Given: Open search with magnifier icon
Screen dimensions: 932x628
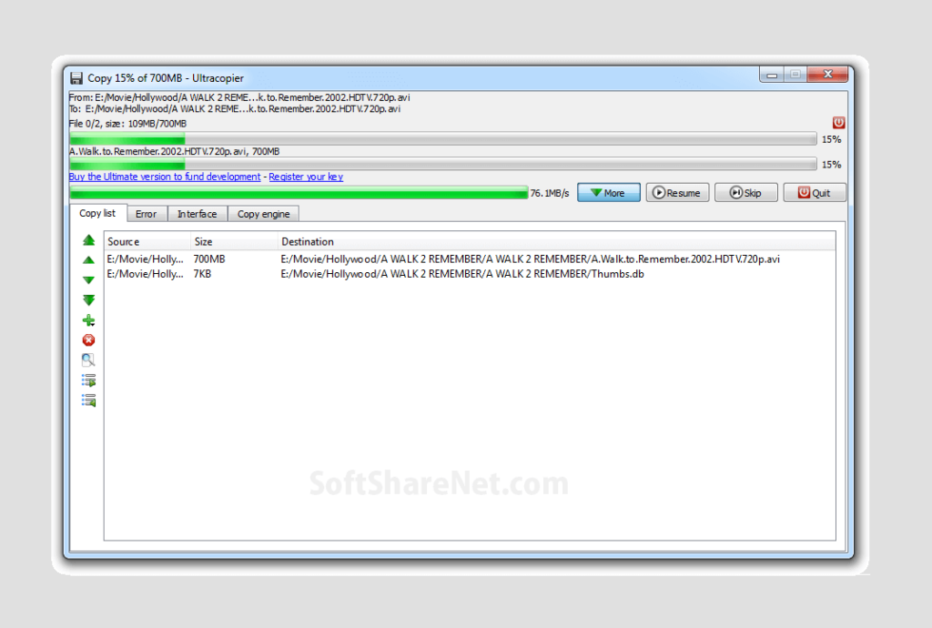Looking at the screenshot, I should pos(88,360).
